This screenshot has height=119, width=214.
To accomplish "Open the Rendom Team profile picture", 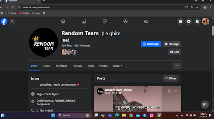I will coord(43,42).
